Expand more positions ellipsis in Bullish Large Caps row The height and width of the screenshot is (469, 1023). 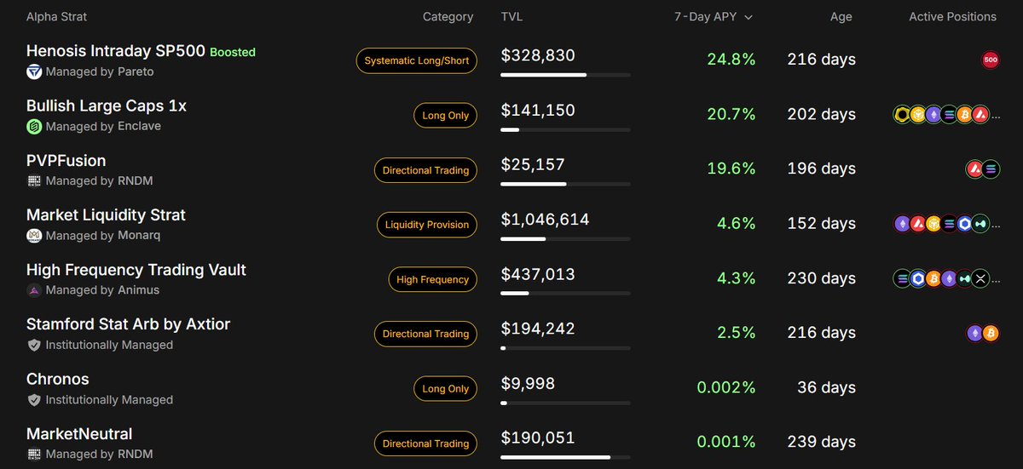point(996,117)
